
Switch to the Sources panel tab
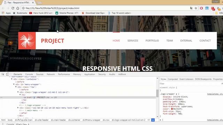(x=40, y=74)
